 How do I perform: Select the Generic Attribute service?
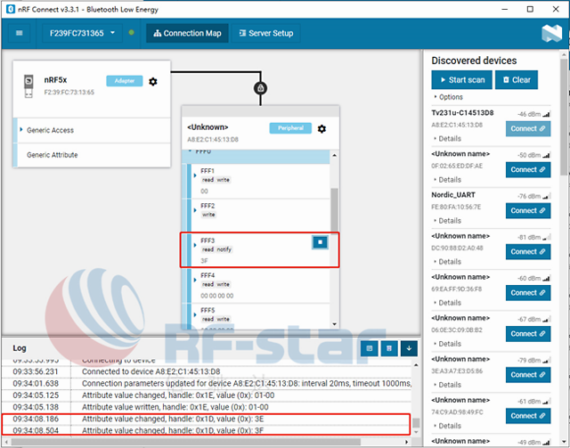[x=92, y=155]
